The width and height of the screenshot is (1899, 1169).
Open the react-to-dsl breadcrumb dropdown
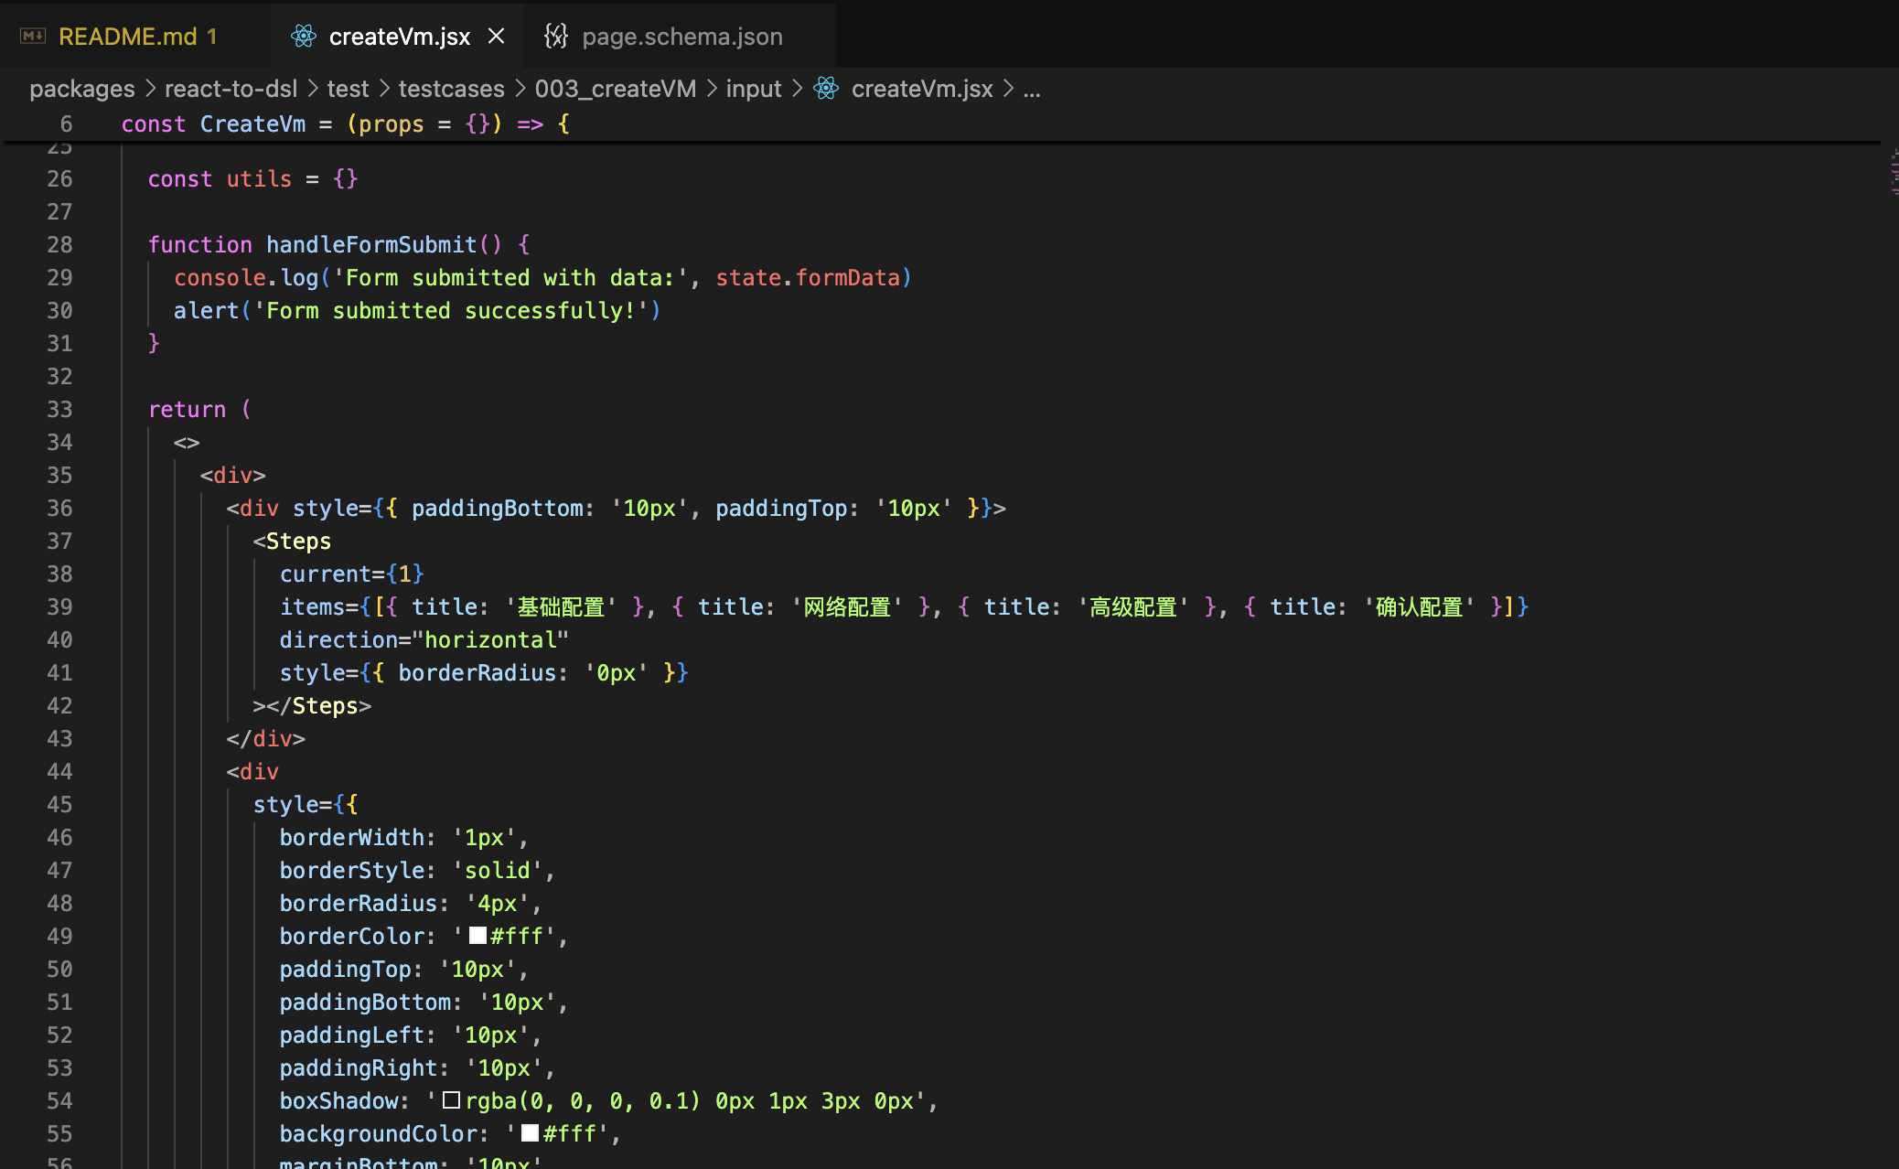click(231, 89)
